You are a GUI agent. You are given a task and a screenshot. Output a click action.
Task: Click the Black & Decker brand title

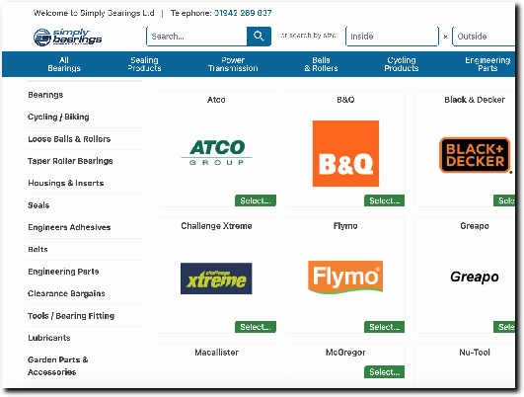pyautogui.click(x=475, y=100)
